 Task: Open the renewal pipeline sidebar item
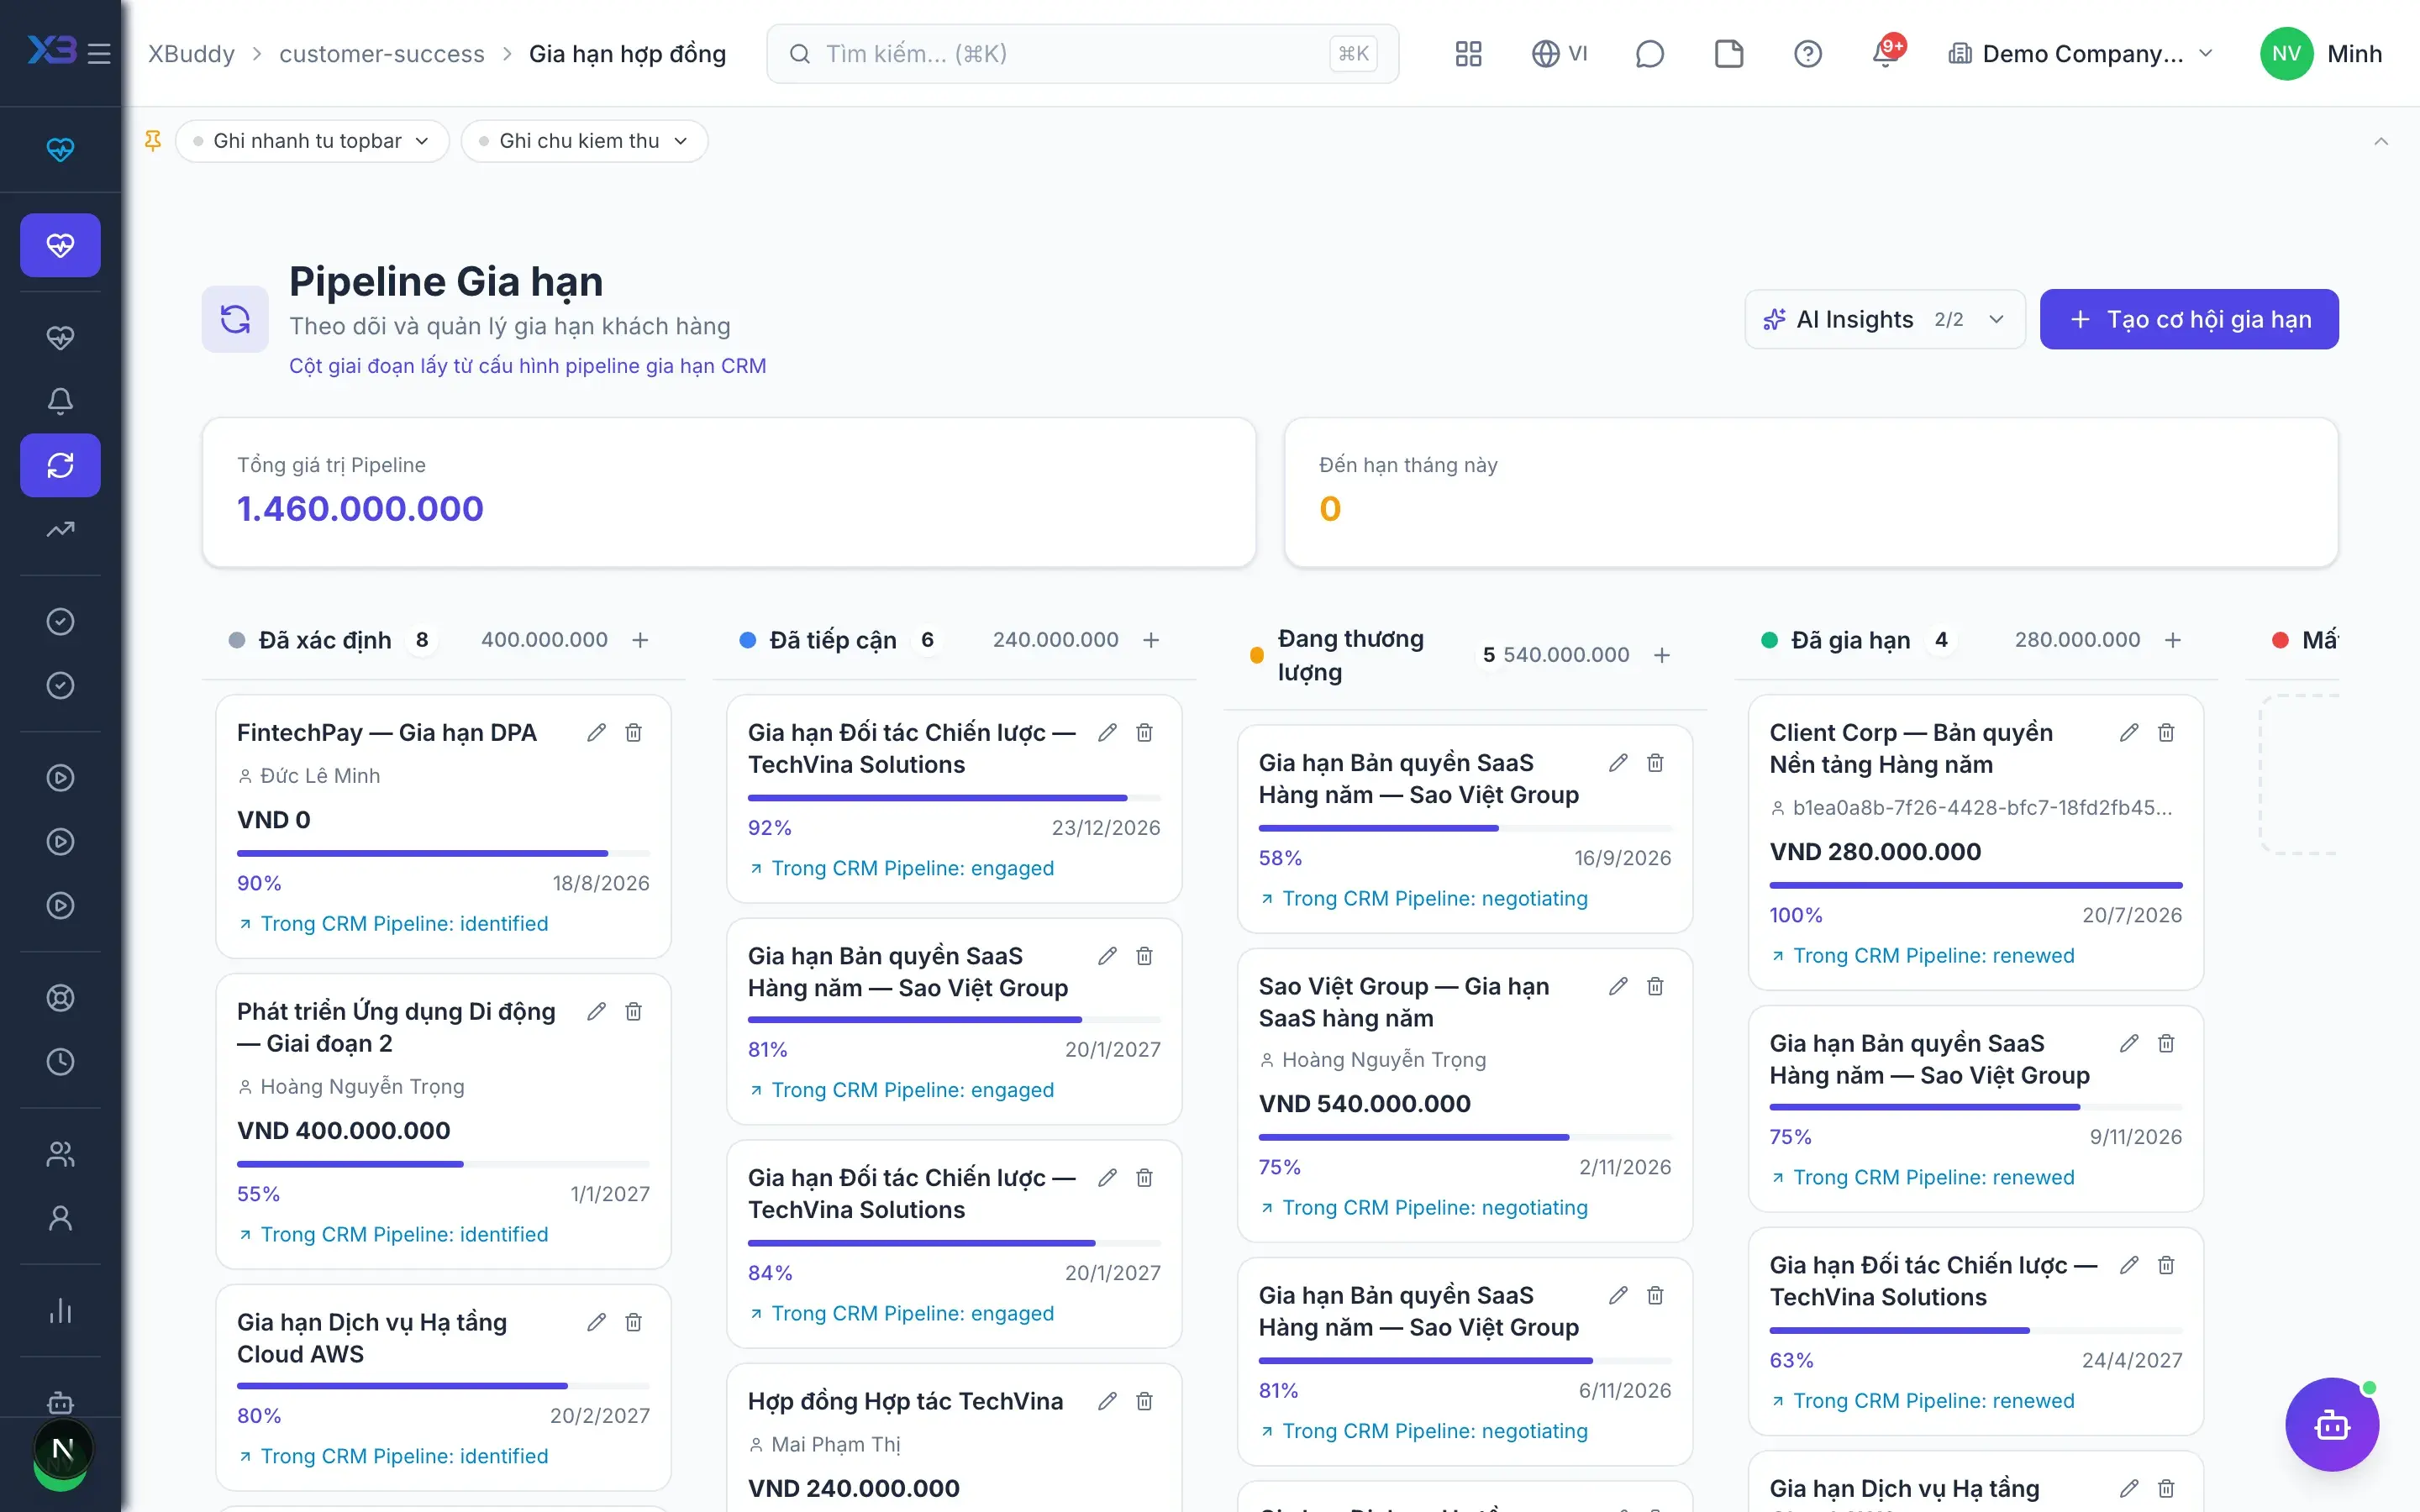click(x=60, y=465)
